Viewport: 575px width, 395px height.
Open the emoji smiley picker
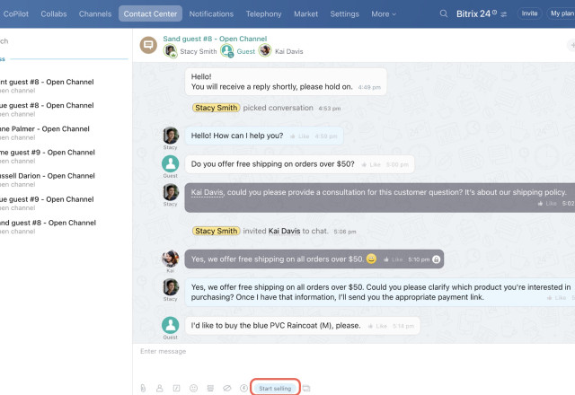(x=193, y=388)
